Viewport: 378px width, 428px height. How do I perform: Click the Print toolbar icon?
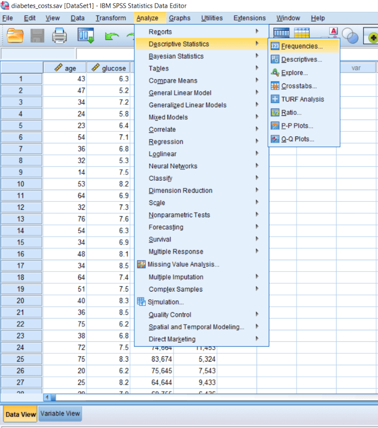(60, 36)
